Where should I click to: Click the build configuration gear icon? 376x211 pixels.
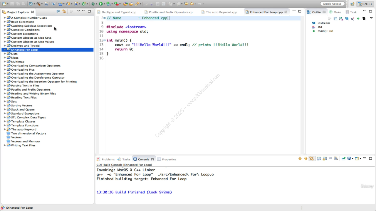31,4
